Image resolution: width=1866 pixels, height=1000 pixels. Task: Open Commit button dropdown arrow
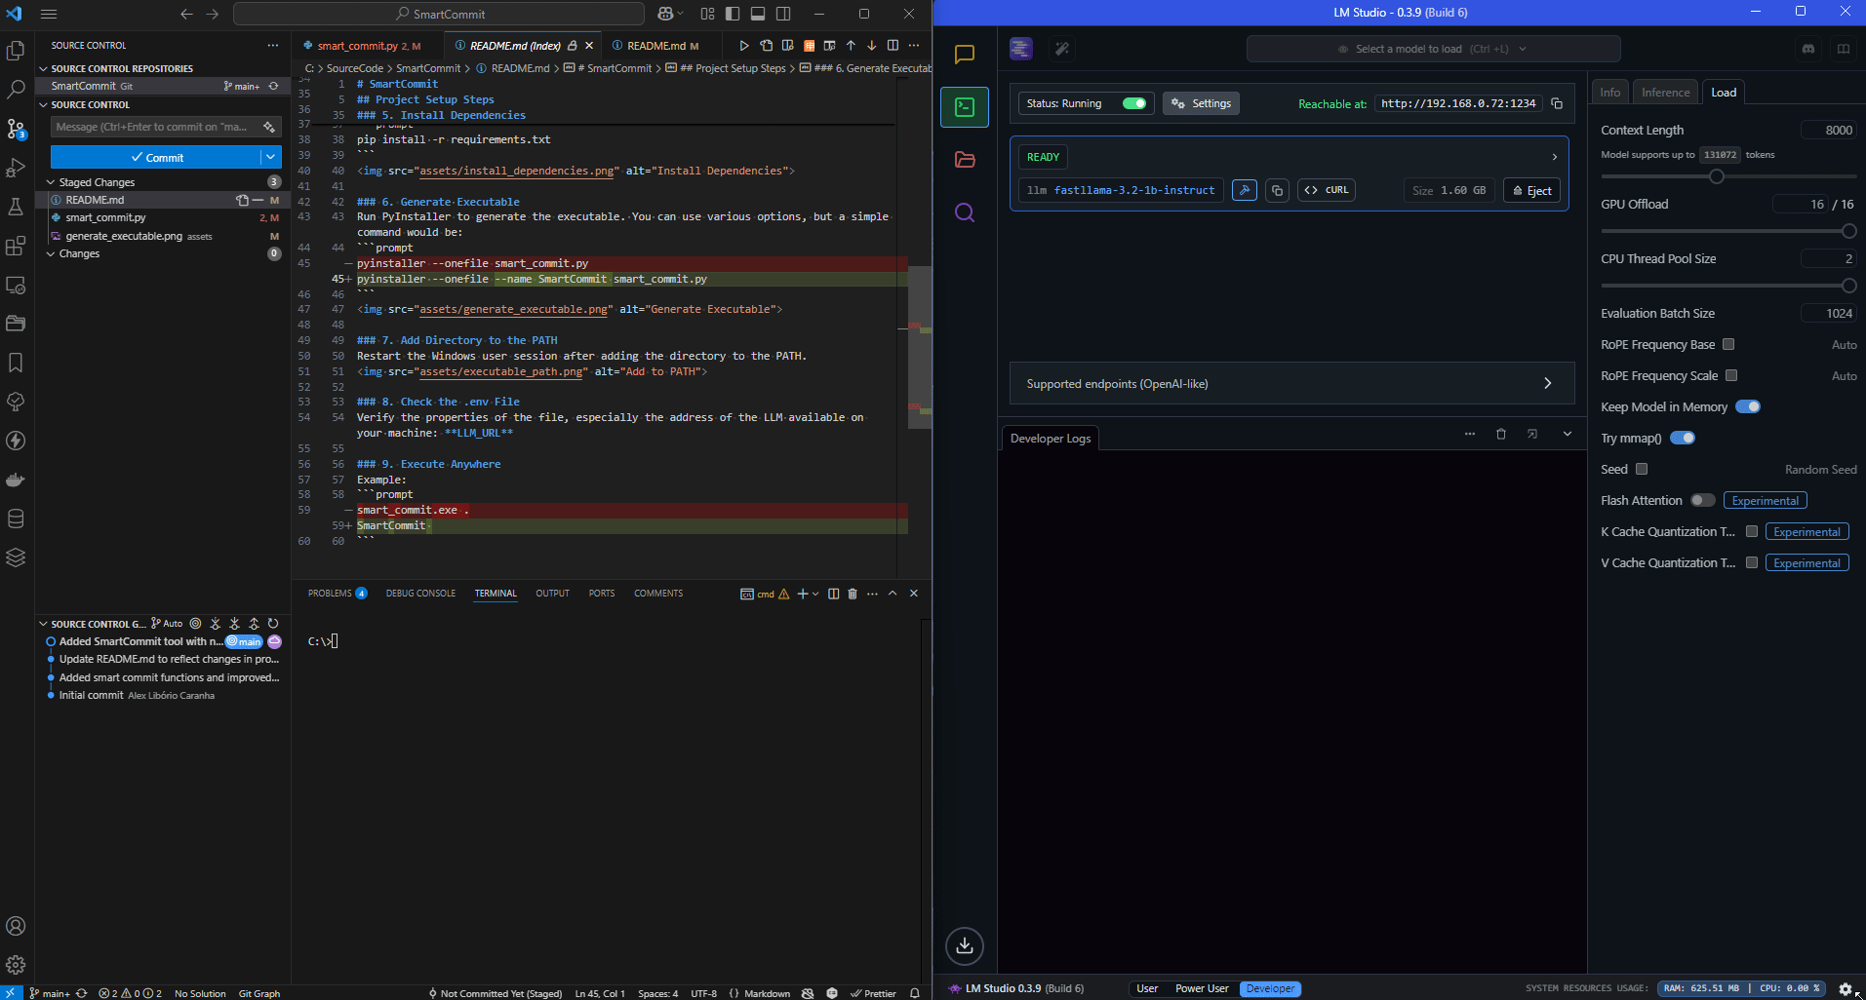[271, 158]
